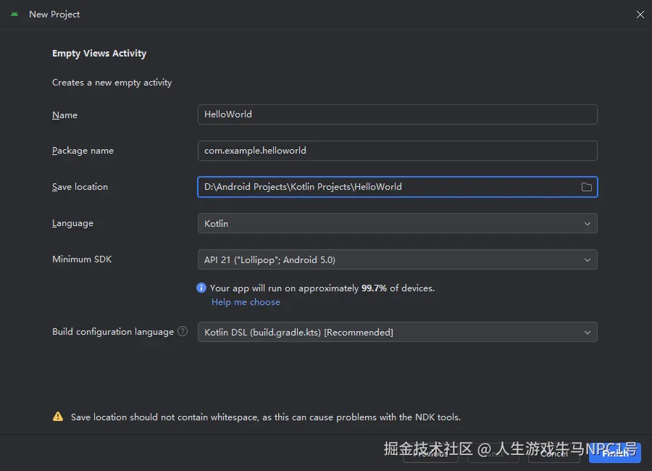This screenshot has width=652, height=471.
Task: Click the Android logo in title bar
Action: pos(14,14)
